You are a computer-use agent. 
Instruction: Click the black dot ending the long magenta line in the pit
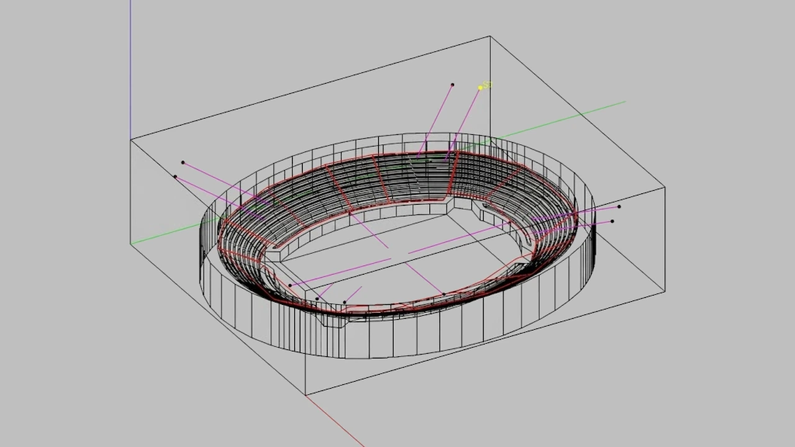pos(290,286)
